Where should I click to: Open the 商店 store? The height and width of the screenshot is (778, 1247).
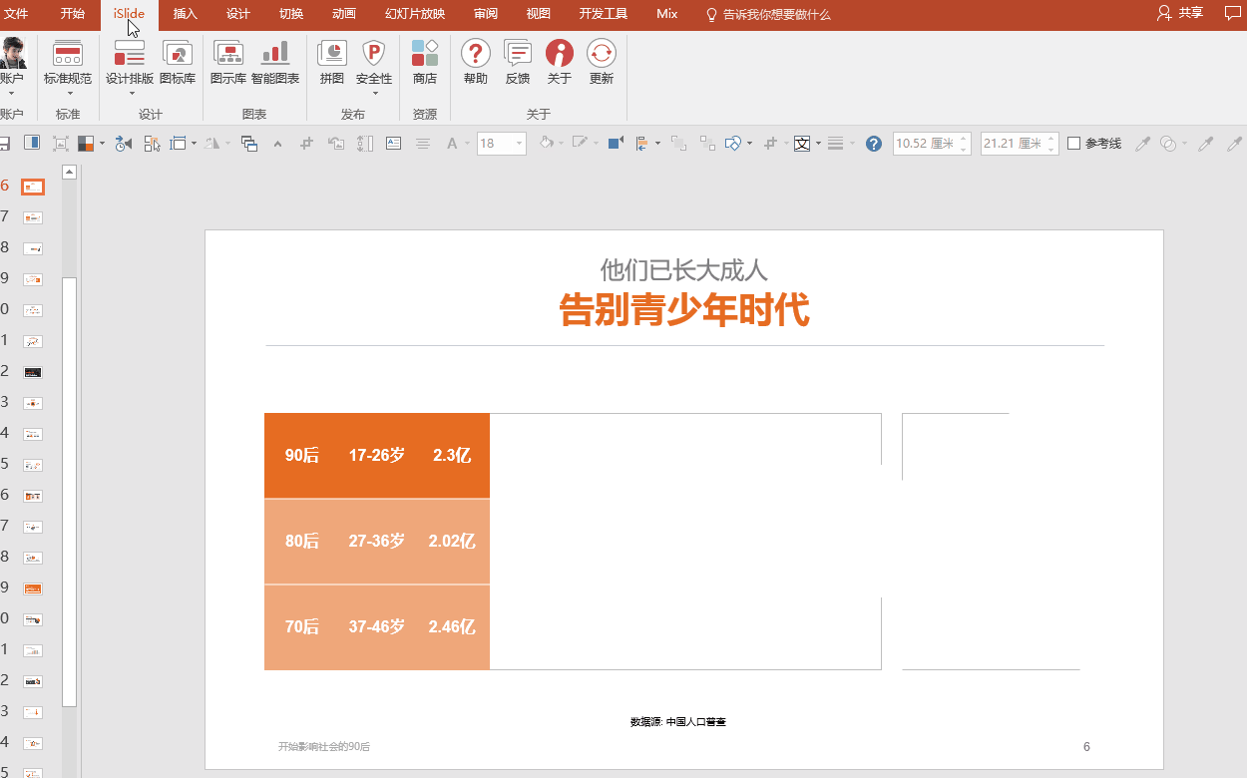click(425, 62)
